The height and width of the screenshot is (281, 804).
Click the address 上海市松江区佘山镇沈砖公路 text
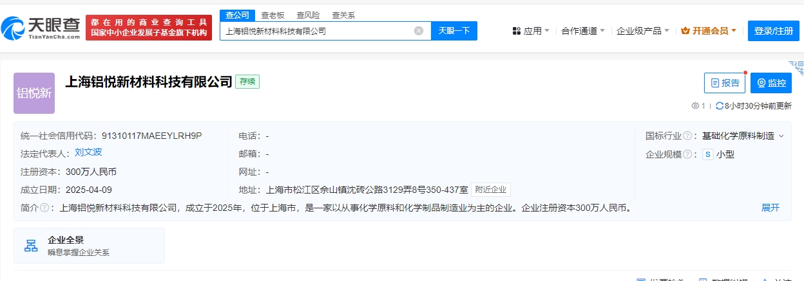click(367, 190)
